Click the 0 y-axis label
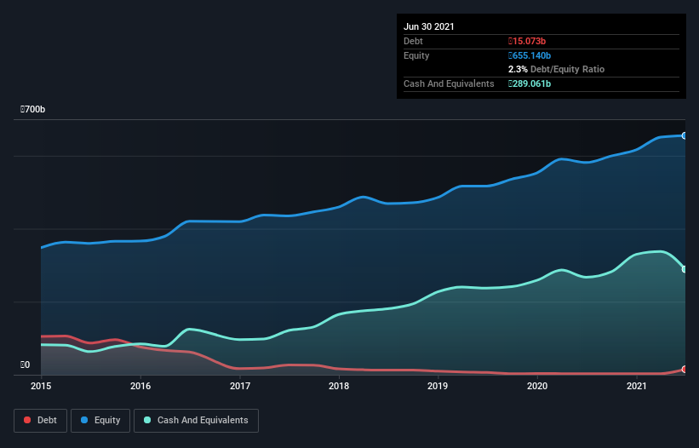The height and width of the screenshot is (448, 699). pyautogui.click(x=25, y=365)
